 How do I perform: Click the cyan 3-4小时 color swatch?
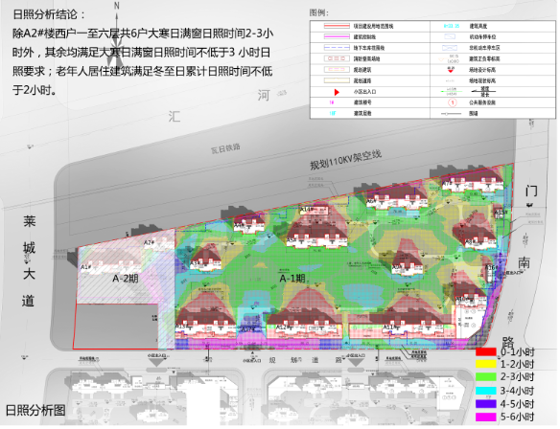pos(486,391)
